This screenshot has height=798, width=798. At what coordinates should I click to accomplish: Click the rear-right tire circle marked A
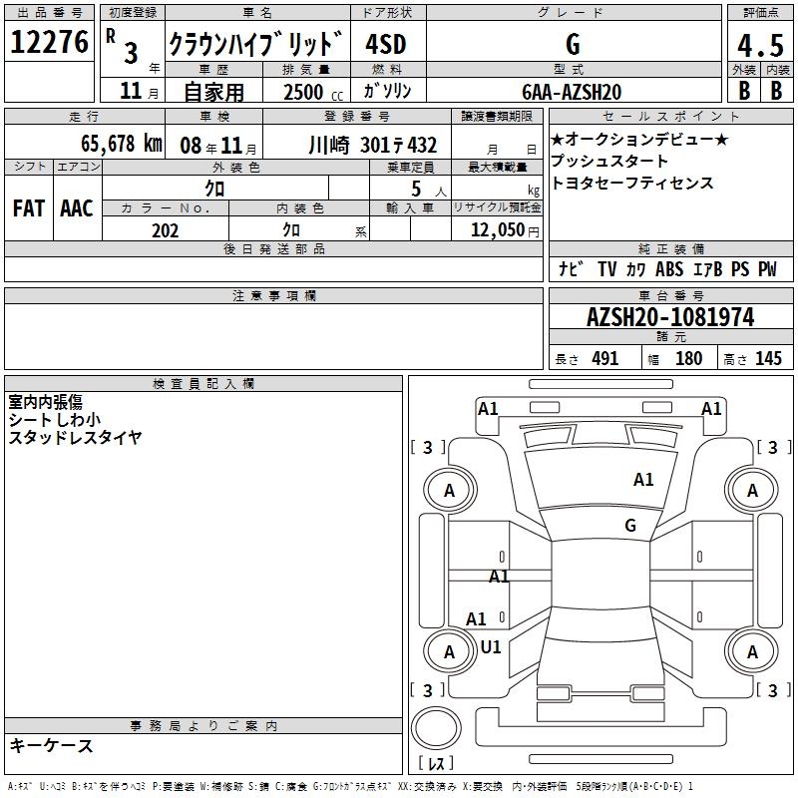(x=752, y=652)
